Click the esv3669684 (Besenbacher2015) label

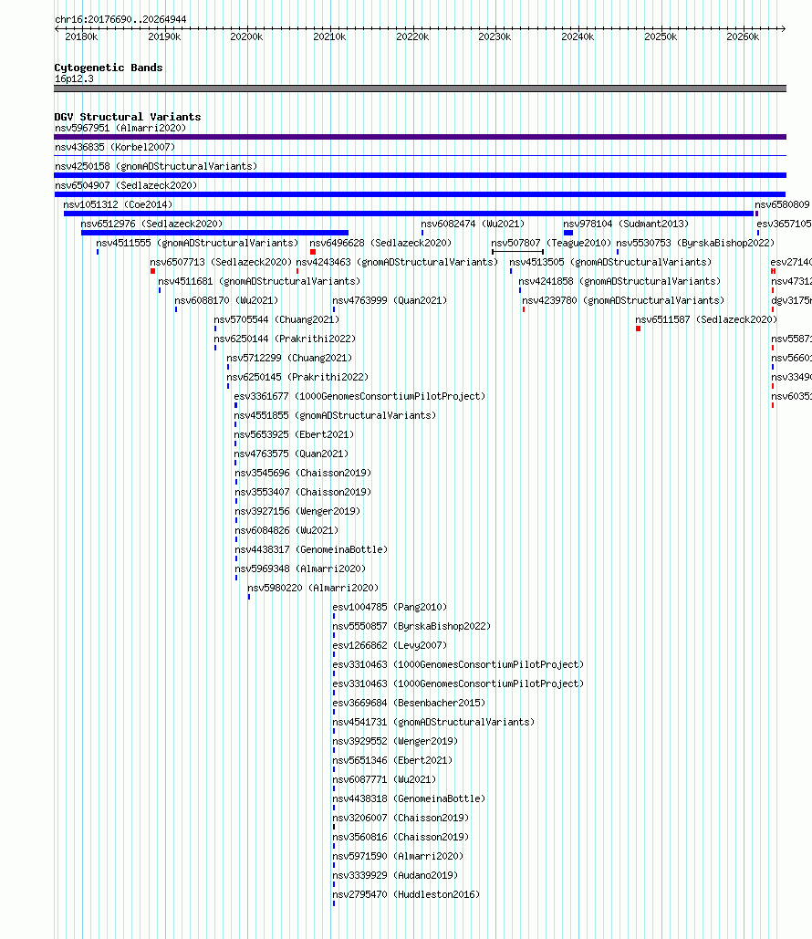pos(409,703)
